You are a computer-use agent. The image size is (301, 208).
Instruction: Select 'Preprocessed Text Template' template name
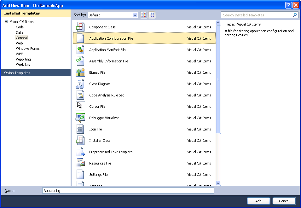tap(111, 152)
